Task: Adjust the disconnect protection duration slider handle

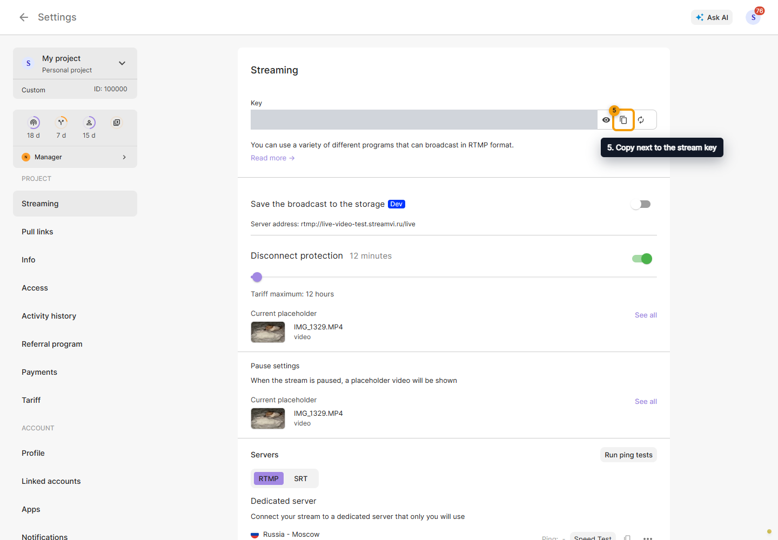Action: pos(257,277)
